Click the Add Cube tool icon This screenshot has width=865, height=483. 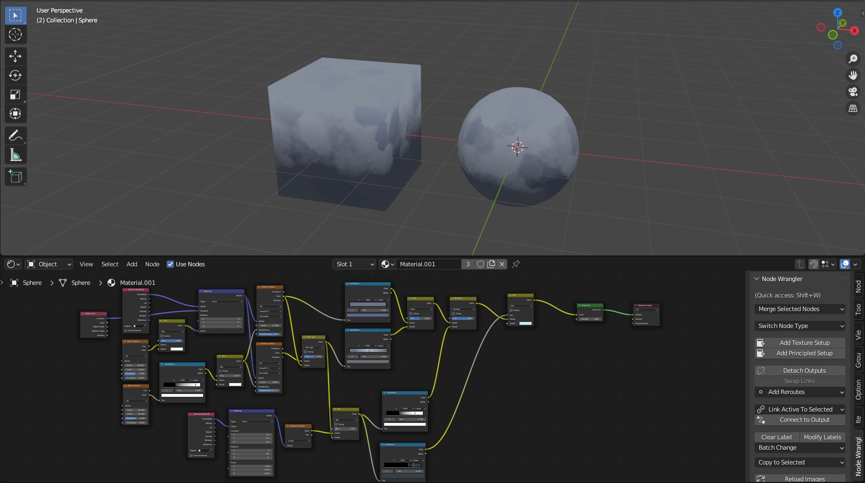[15, 176]
